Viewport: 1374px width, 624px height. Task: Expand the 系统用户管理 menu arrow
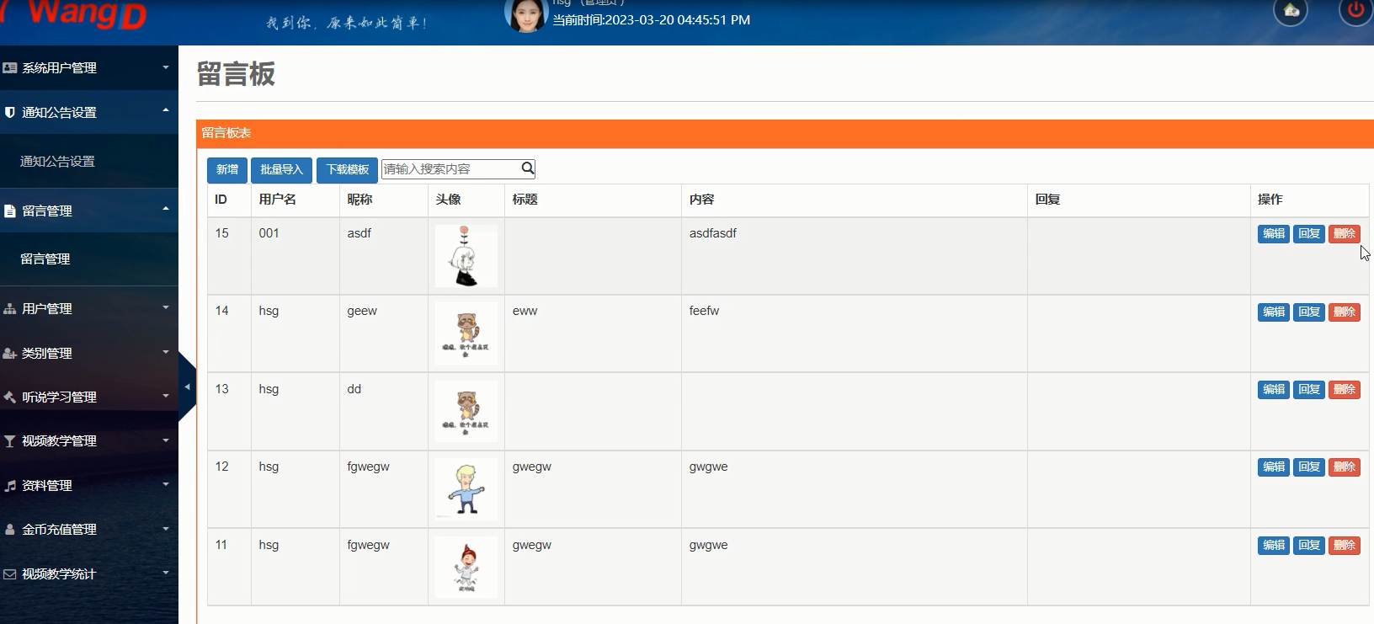pyautogui.click(x=166, y=67)
